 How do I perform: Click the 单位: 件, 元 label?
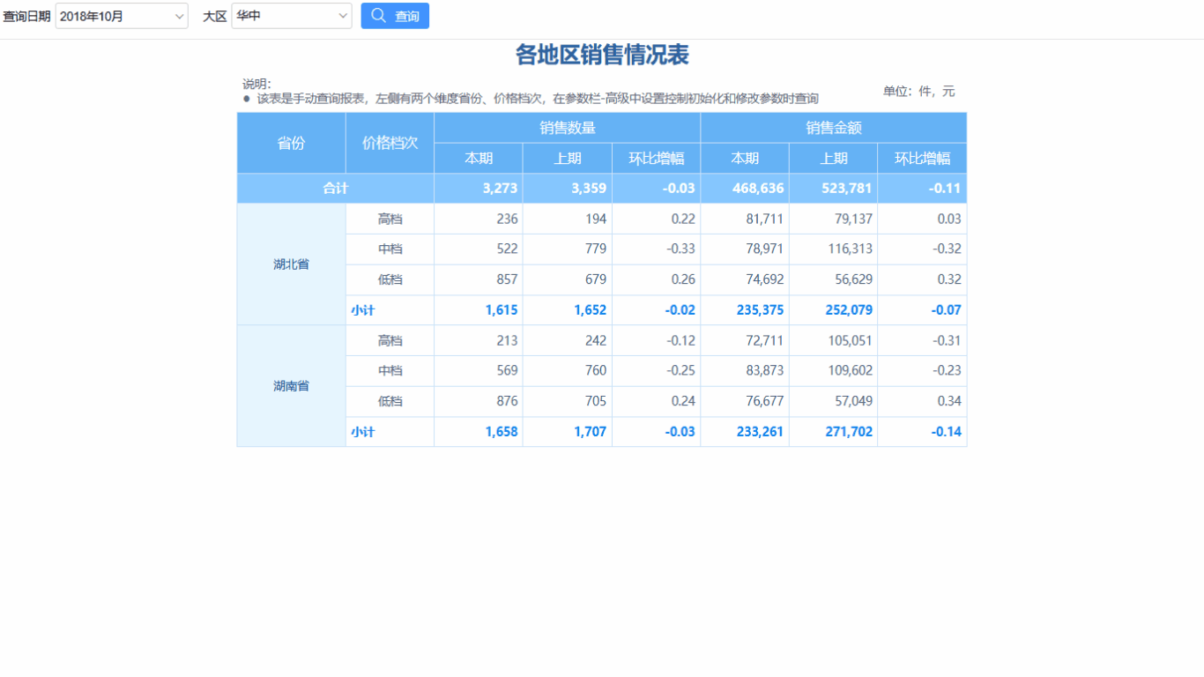coord(919,91)
